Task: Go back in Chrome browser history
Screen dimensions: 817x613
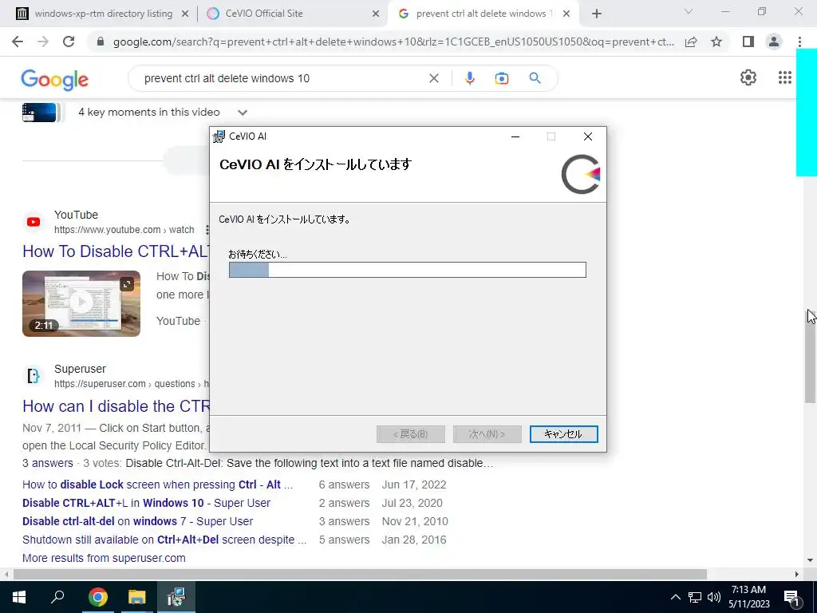Action: coord(18,42)
